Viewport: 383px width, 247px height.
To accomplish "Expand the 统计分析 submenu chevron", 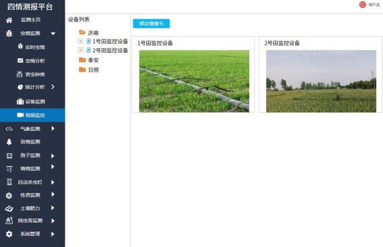I will click(x=53, y=87).
